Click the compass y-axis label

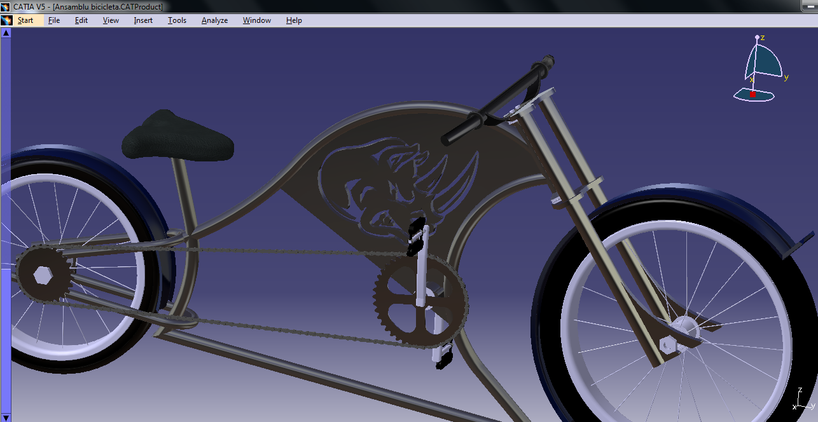pos(786,78)
